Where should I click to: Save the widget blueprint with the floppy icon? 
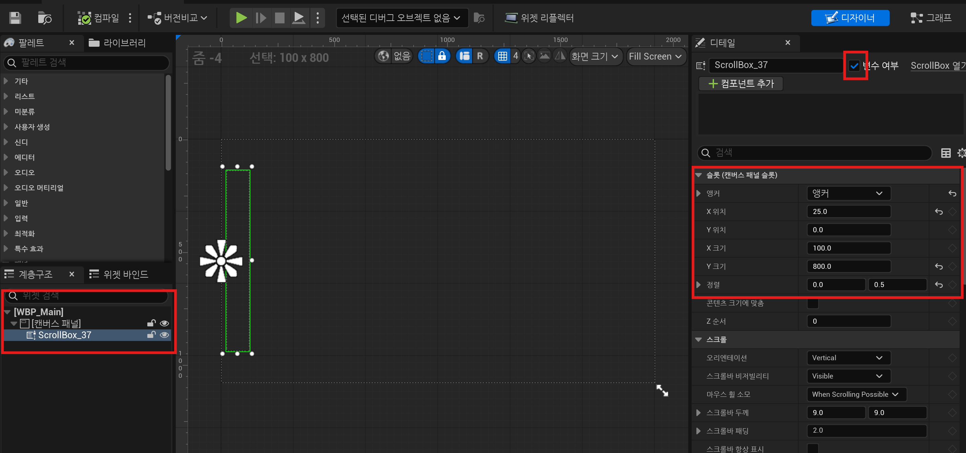pyautogui.click(x=15, y=18)
